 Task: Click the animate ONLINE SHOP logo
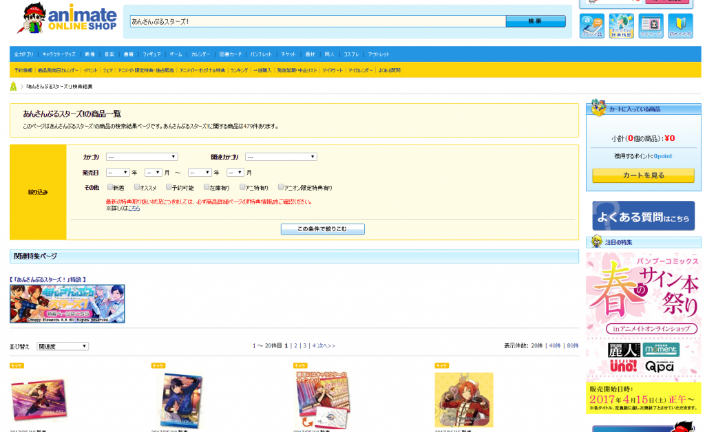click(x=67, y=18)
